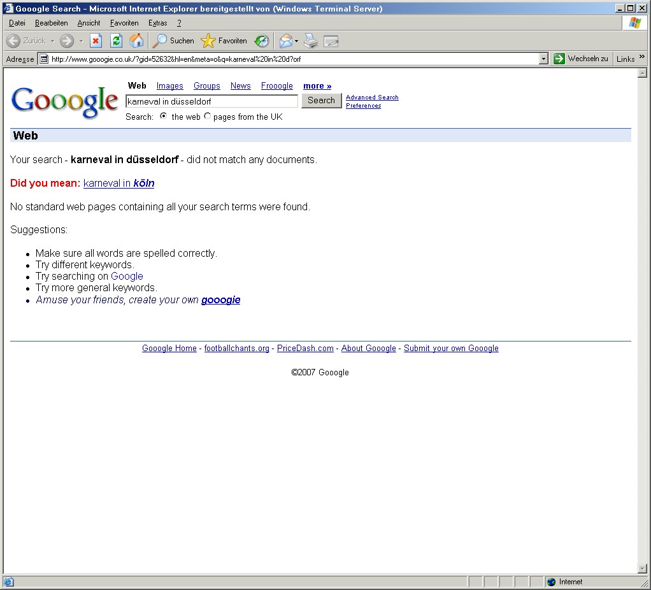Screen dimensions: 651x590
Task: Open the Suchen search pane
Action: 174,41
